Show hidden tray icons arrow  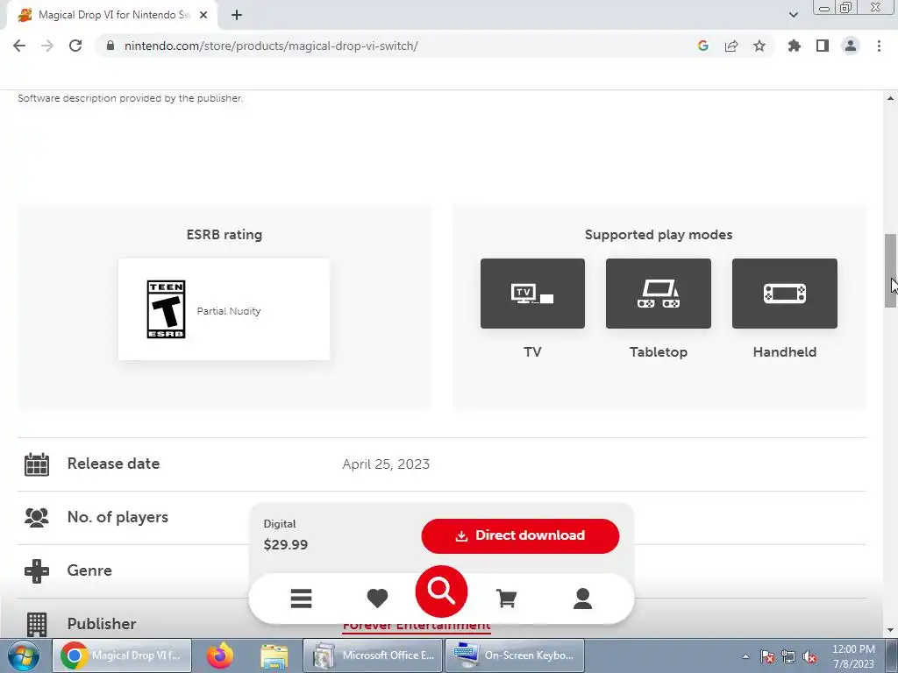point(745,656)
